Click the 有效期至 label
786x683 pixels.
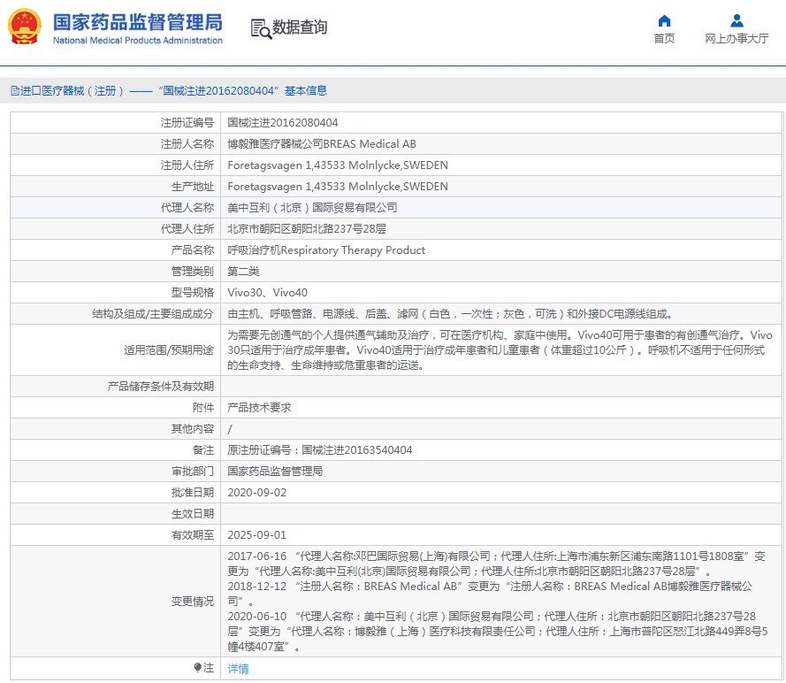pyautogui.click(x=193, y=535)
